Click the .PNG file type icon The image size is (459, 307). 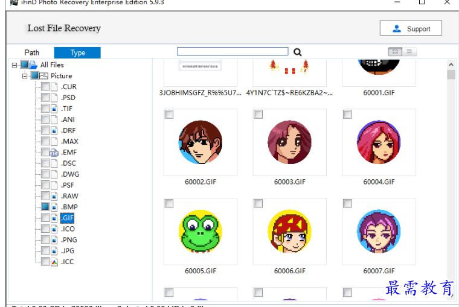pos(54,240)
